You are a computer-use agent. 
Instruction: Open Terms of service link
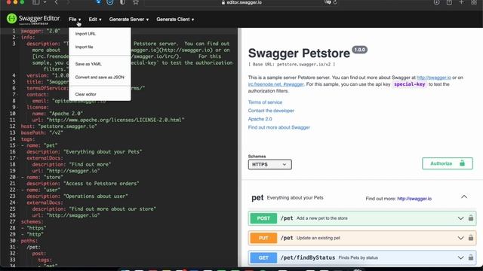point(265,102)
